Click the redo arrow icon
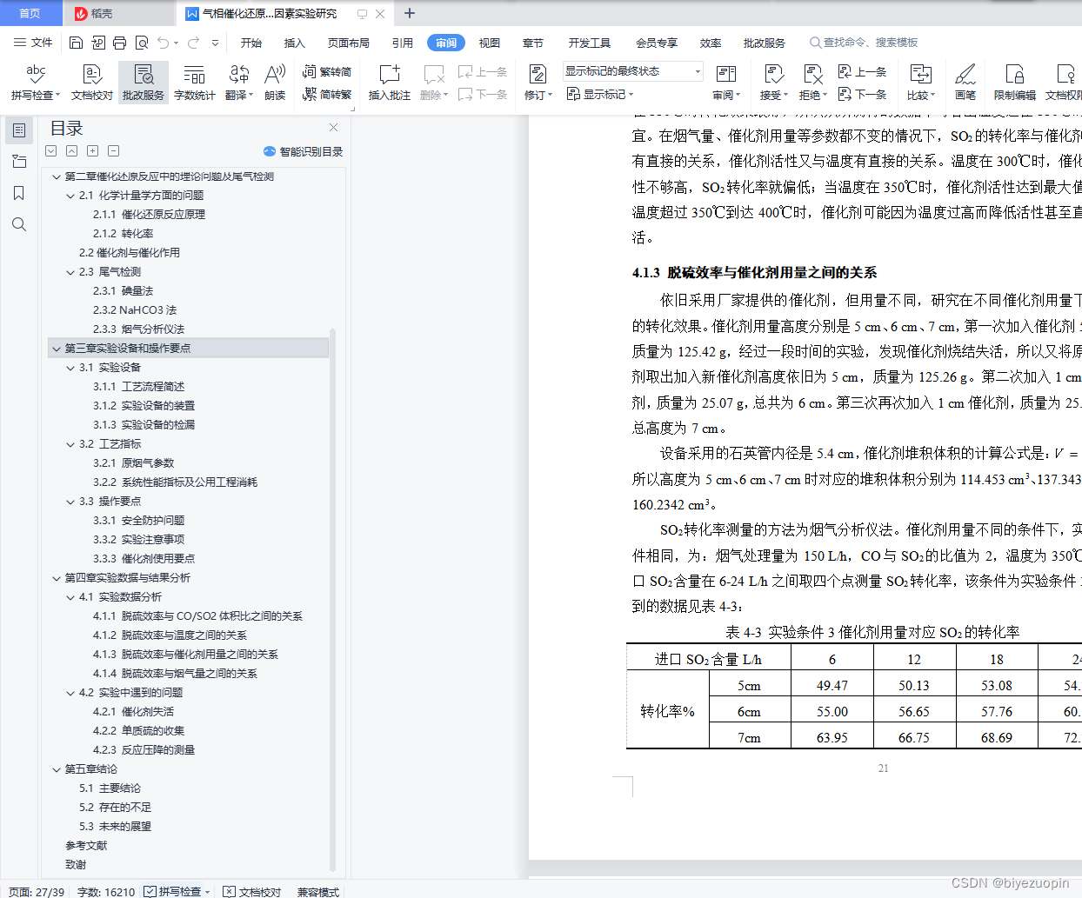1082x898 pixels. (193, 43)
